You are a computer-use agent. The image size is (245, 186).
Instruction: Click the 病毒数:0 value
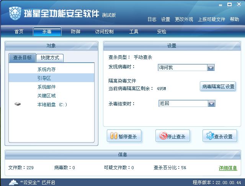point(64,168)
